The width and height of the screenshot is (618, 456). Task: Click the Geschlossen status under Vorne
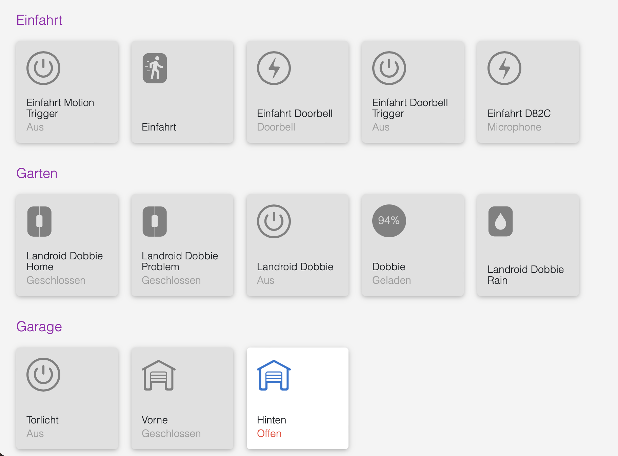coord(171,434)
